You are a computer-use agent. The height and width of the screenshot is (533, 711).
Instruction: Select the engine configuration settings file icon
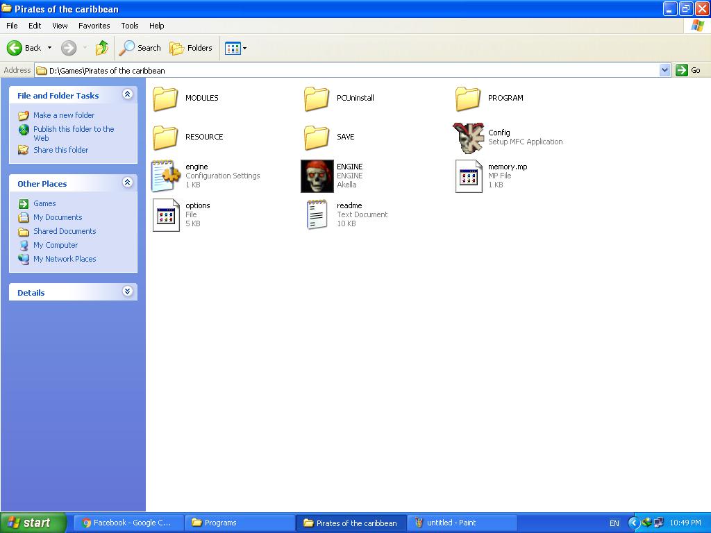165,176
